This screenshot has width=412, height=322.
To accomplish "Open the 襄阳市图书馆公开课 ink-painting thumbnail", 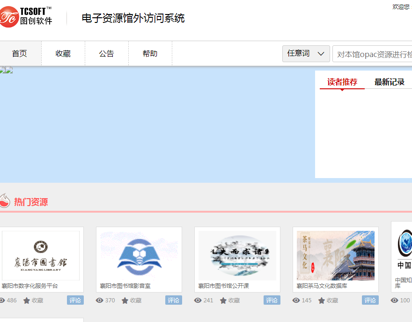I will click(237, 255).
